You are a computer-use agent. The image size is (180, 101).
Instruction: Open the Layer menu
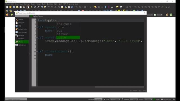point(21,4)
